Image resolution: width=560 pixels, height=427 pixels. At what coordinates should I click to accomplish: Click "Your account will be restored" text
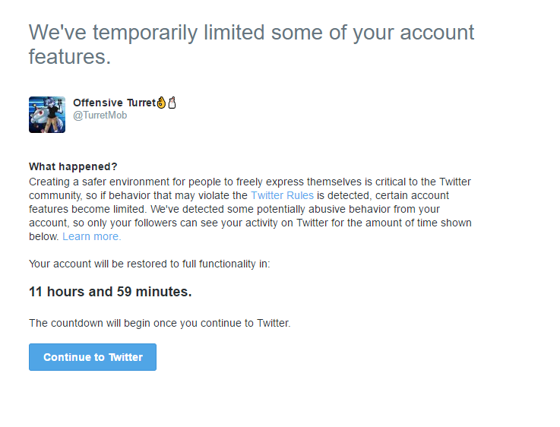click(95, 264)
